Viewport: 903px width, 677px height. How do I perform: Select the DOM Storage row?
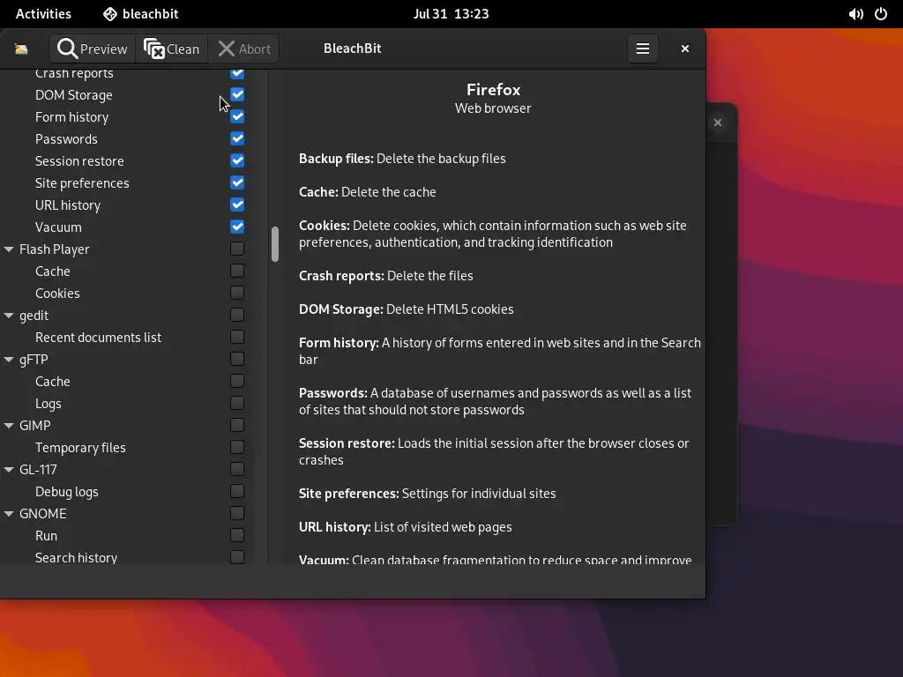tap(127, 95)
